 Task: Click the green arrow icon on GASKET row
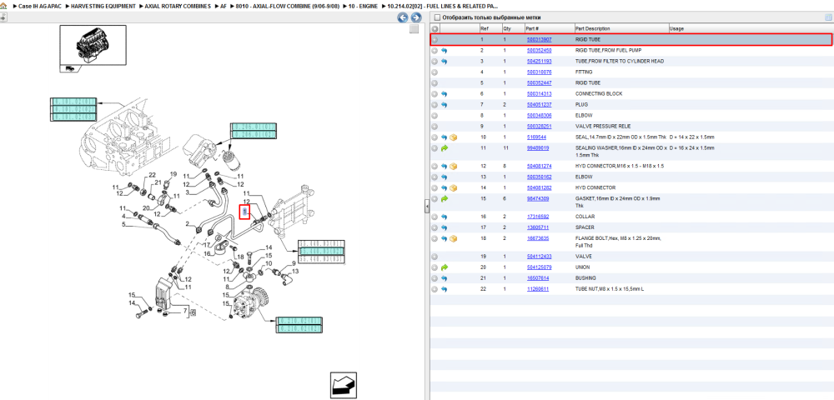coord(445,198)
